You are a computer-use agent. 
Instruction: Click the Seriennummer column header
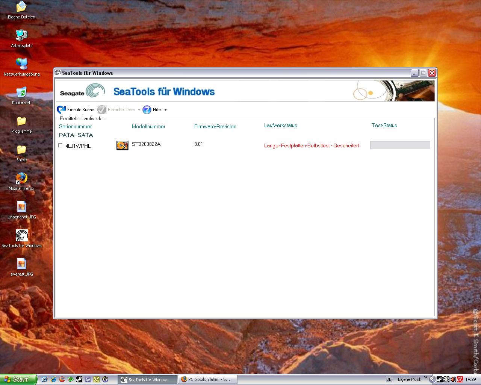coord(75,126)
